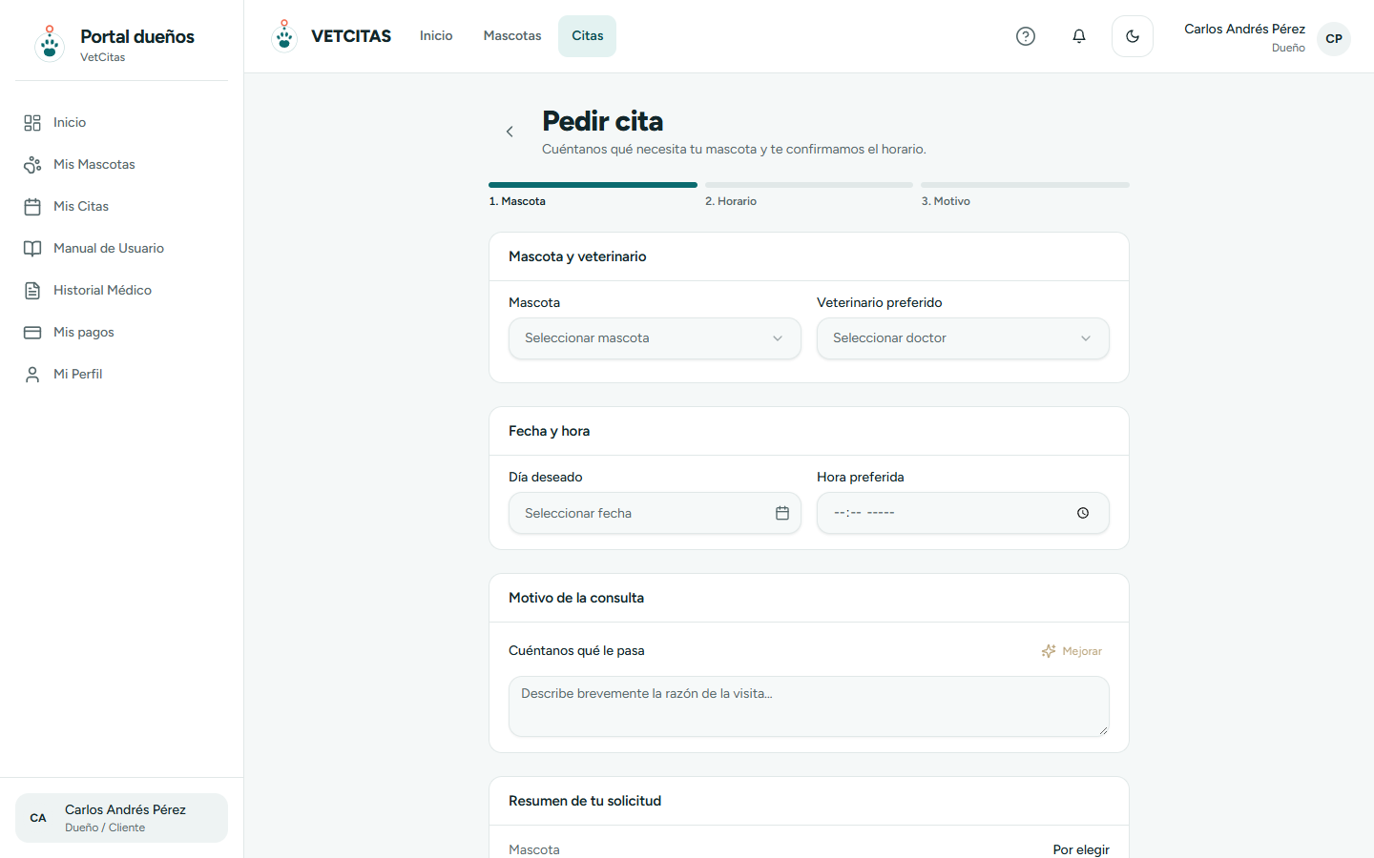The height and width of the screenshot is (858, 1374).
Task: Click the Carlos Andrés Pérez name in header
Action: click(1244, 29)
